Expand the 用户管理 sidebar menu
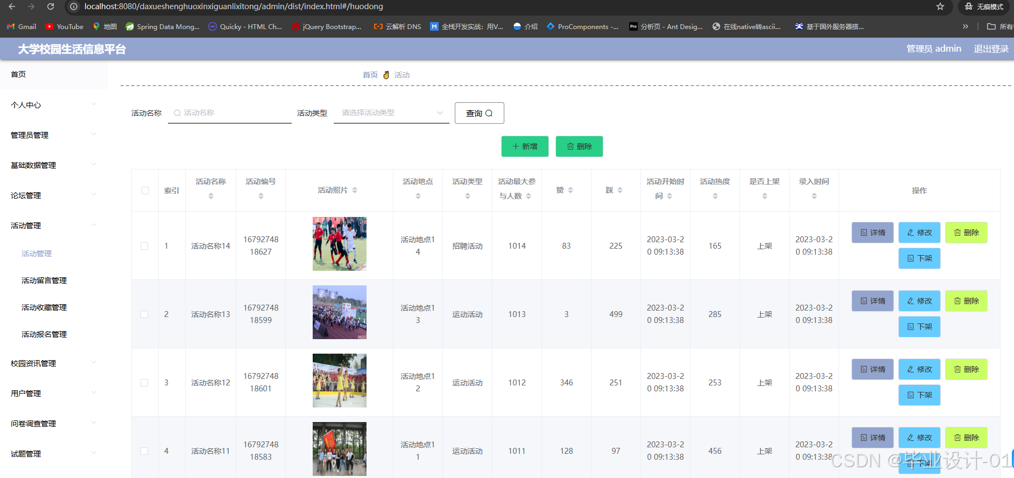Viewport: 1014px width, 478px height. pos(54,393)
